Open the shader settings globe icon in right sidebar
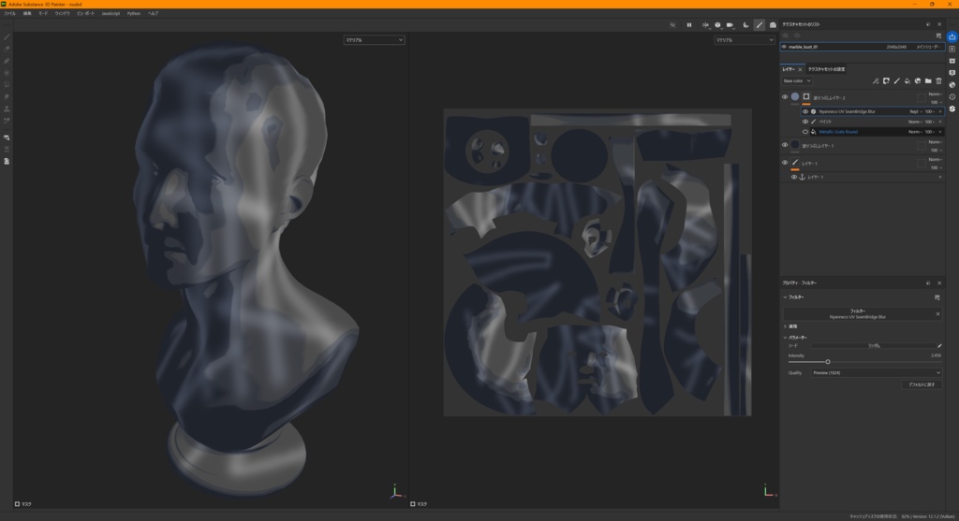 coord(952,85)
